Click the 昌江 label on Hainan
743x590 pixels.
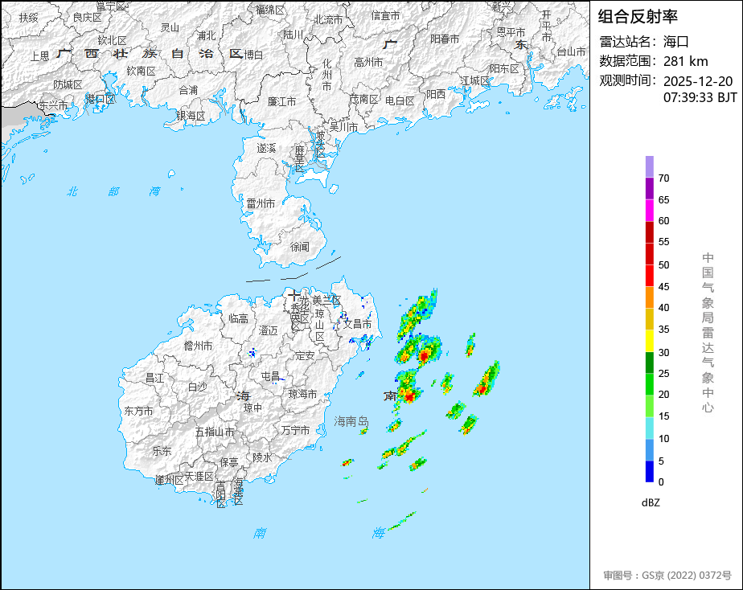tap(155, 378)
